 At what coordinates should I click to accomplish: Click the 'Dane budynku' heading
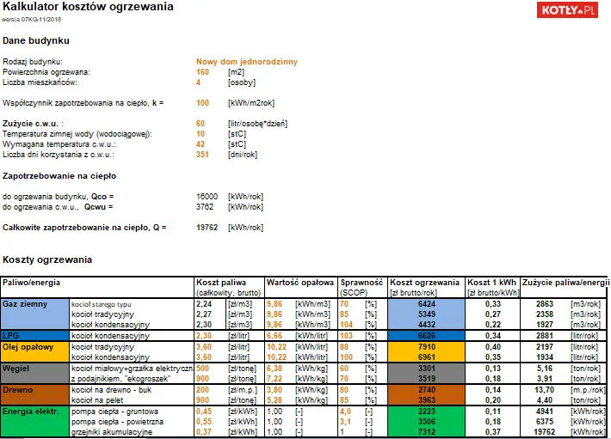[x=36, y=40]
